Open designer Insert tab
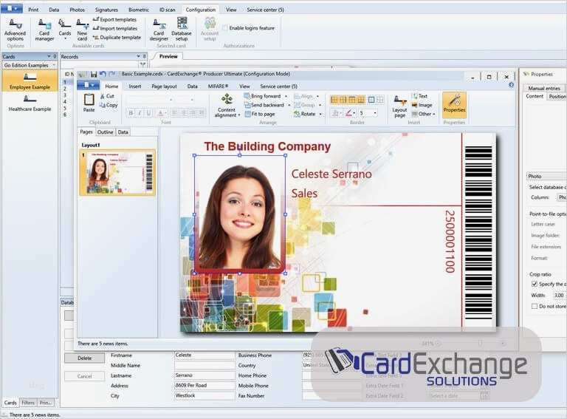567x419 pixels. click(x=135, y=86)
